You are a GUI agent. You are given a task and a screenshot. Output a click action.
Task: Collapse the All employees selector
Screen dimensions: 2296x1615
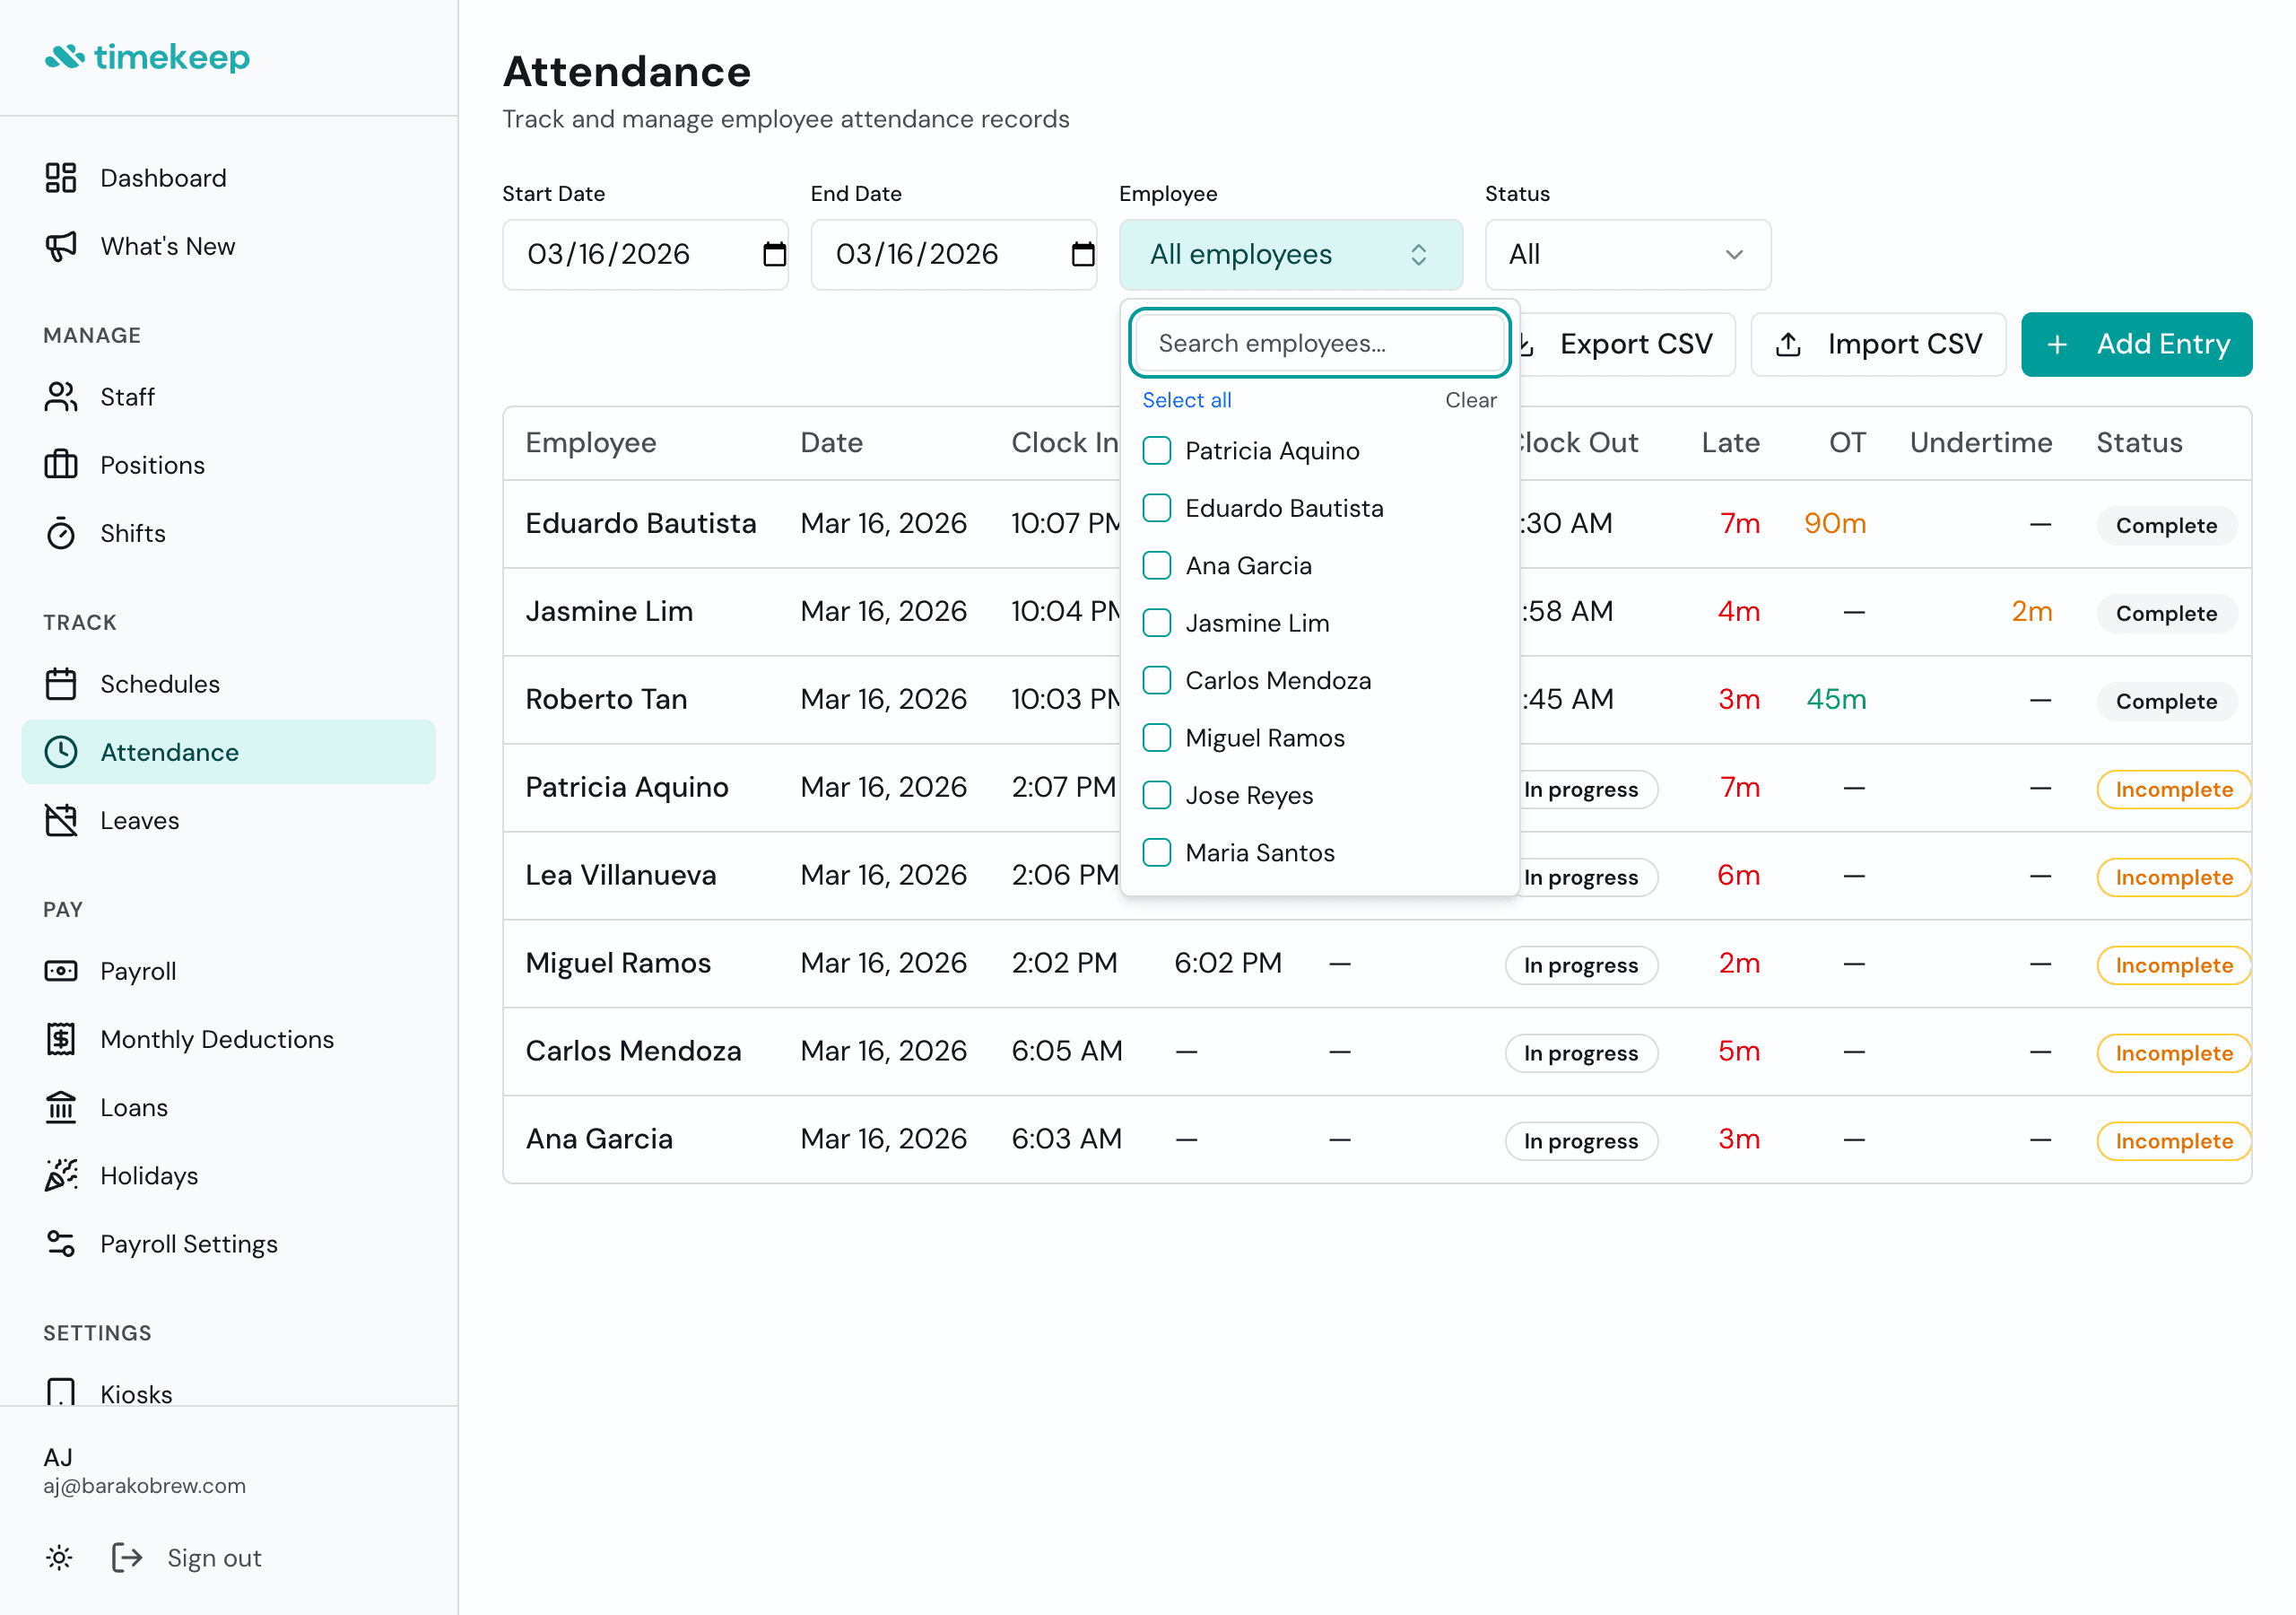click(x=1291, y=254)
